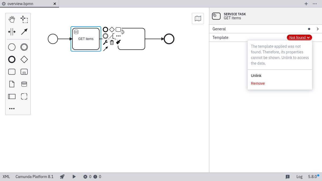322x181 pixels.
Task: Activate the space tool
Action: pyautogui.click(x=12, y=32)
